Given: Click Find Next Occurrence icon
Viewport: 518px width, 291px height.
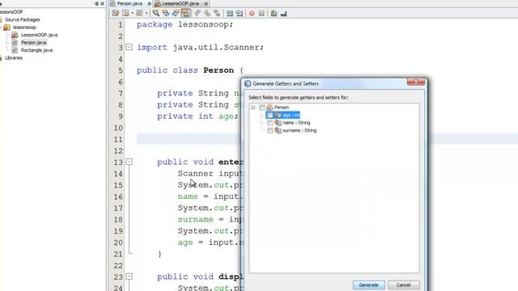Looking at the screenshot, I should click(x=176, y=13).
